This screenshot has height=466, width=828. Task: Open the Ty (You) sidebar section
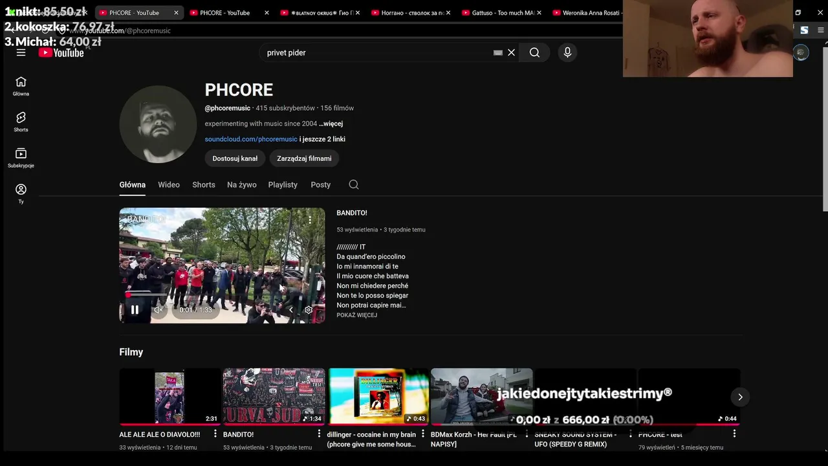(x=21, y=194)
